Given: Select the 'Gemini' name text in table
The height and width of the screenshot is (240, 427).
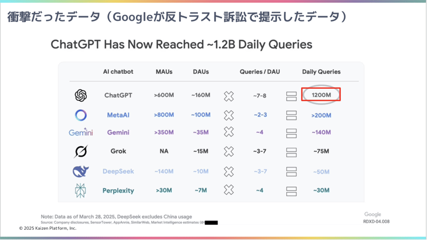Looking at the screenshot, I should tap(118, 132).
